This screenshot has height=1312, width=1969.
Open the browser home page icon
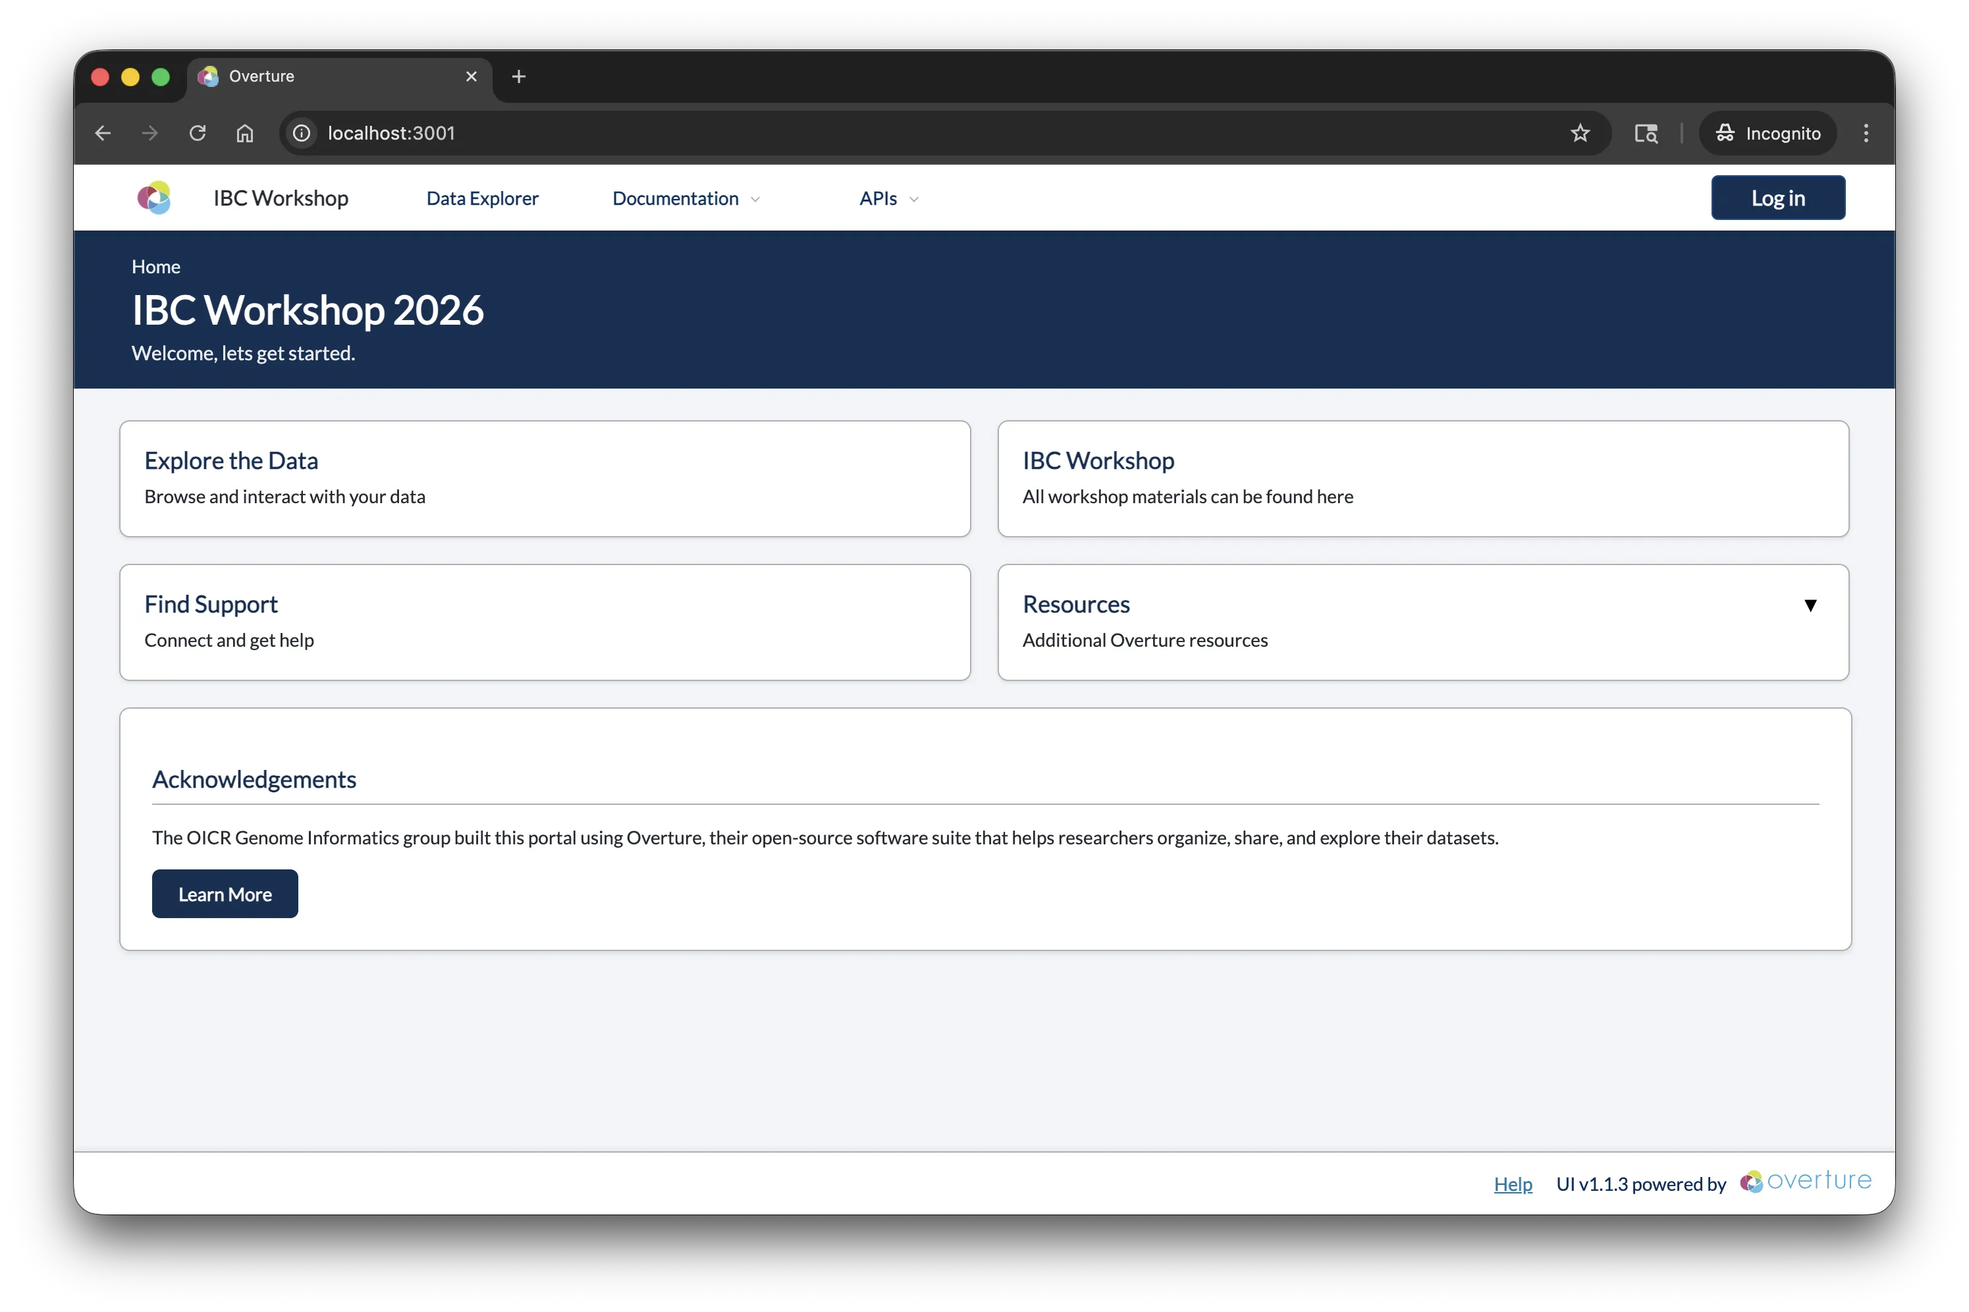click(245, 133)
